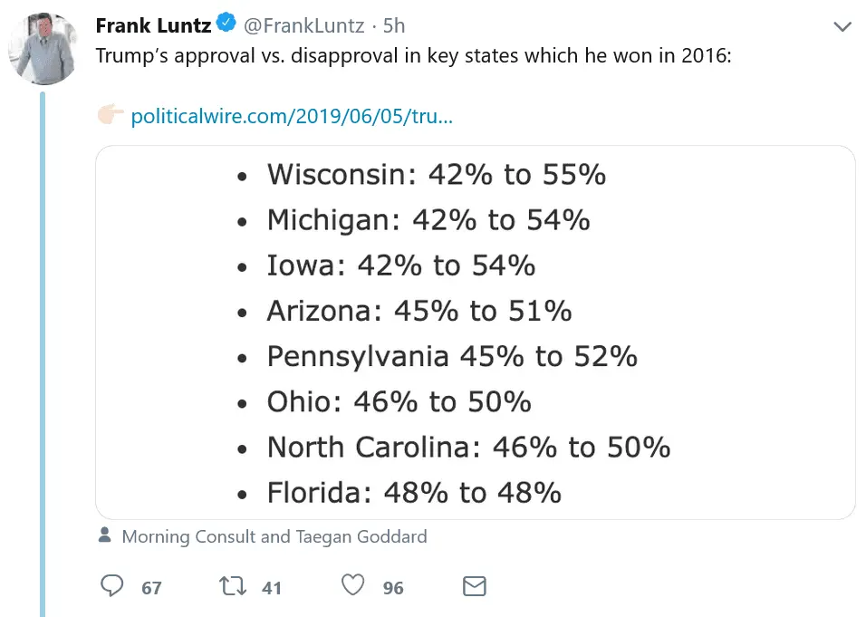
Task: Click the 96 likes count
Action: [393, 588]
